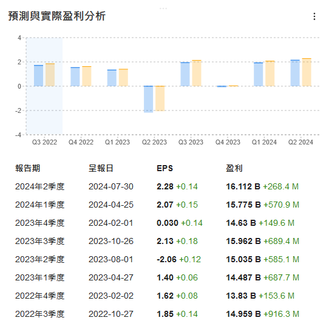Click the drag handle dots at top

click(x=163, y=8)
